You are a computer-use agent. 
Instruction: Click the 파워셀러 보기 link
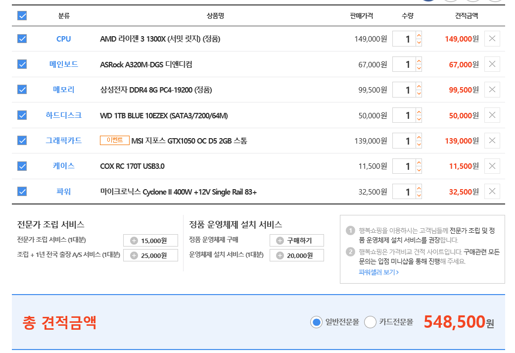pos(378,272)
